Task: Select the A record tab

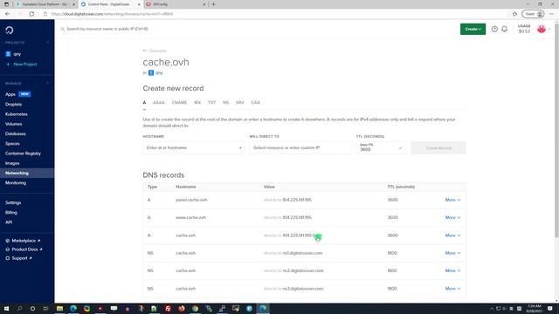Action: (144, 103)
